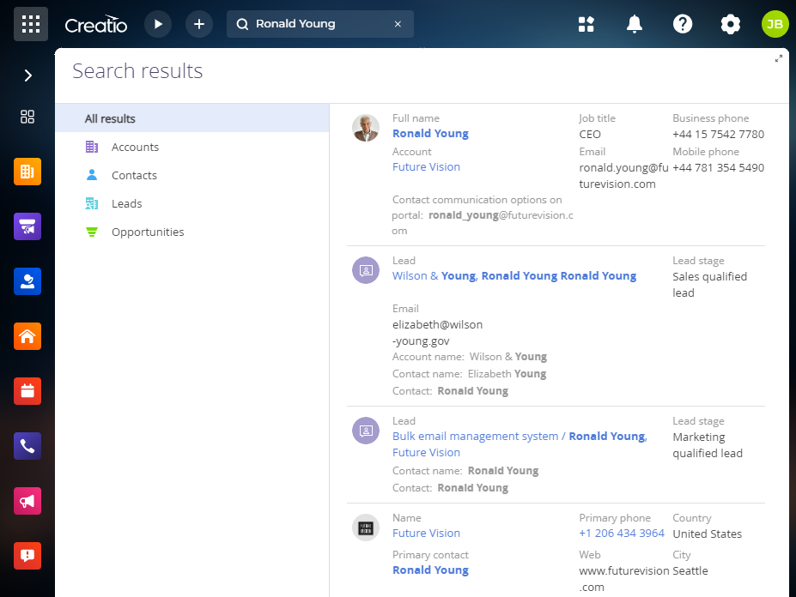The height and width of the screenshot is (597, 796).
Task: Click Contact name: Elizabeth Young text
Action: [469, 374]
